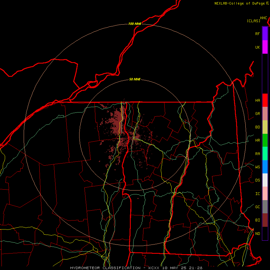Click the IC light pink legend swatch
The width and height of the screenshot is (270, 270).
click(x=265, y=193)
